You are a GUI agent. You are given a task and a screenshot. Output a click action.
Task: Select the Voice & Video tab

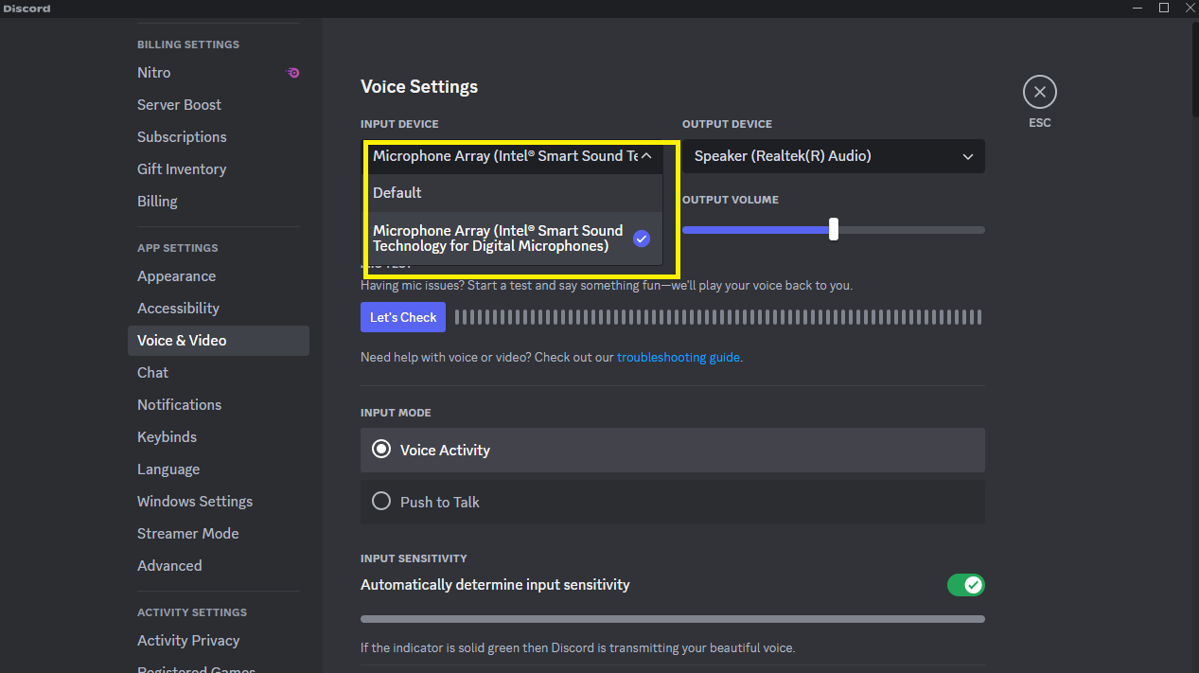(x=219, y=341)
